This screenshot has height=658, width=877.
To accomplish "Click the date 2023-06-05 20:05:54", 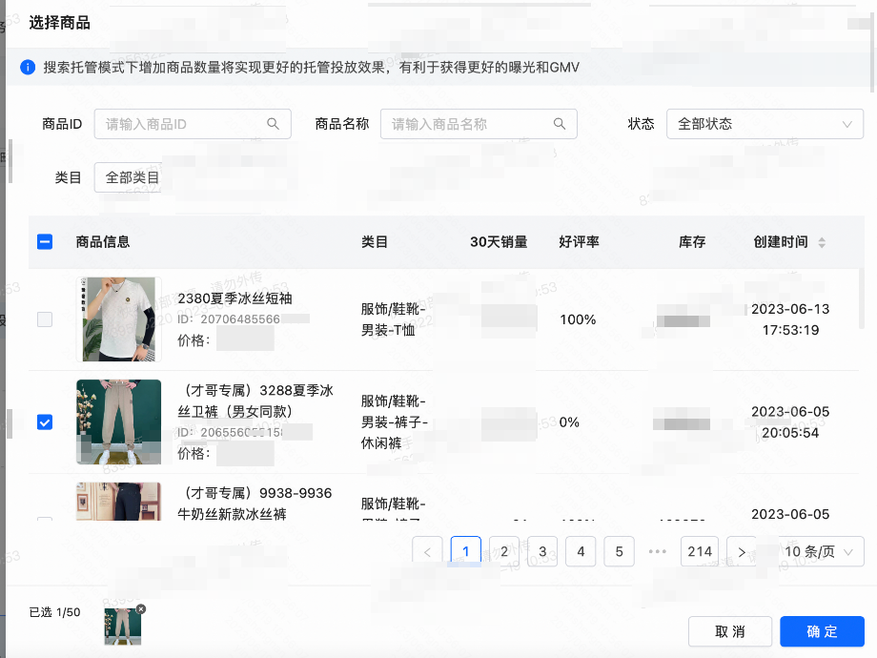I will (790, 422).
